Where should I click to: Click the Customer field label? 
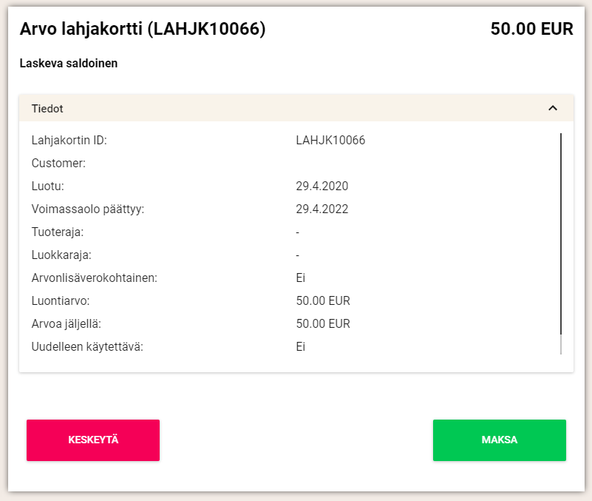58,163
